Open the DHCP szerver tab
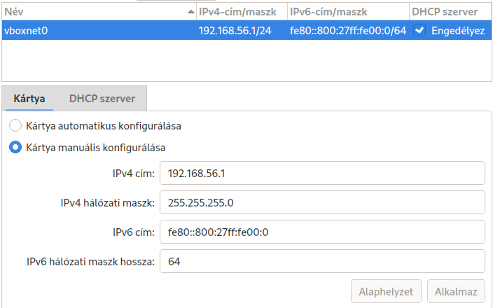 point(102,99)
